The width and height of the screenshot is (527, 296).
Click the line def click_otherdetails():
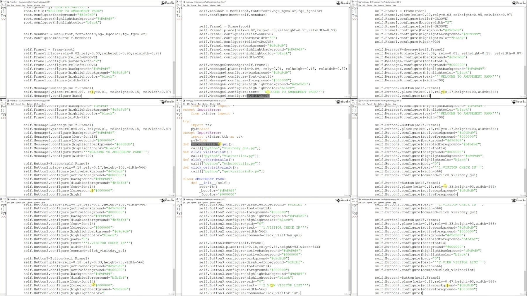[209, 160]
